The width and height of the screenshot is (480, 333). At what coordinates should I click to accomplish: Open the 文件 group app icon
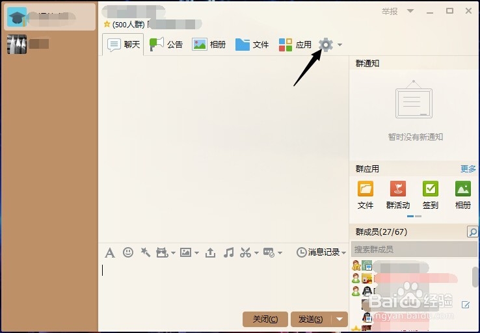click(x=366, y=195)
